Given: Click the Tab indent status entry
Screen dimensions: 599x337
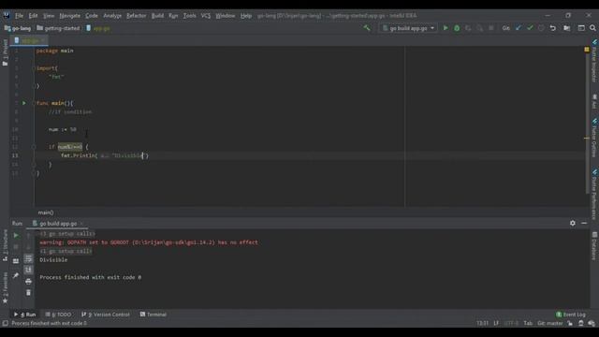Looking at the screenshot, I should (528, 323).
